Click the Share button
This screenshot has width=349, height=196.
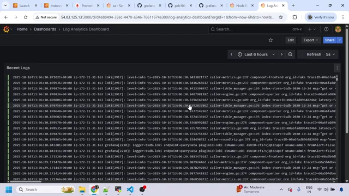[329, 40]
